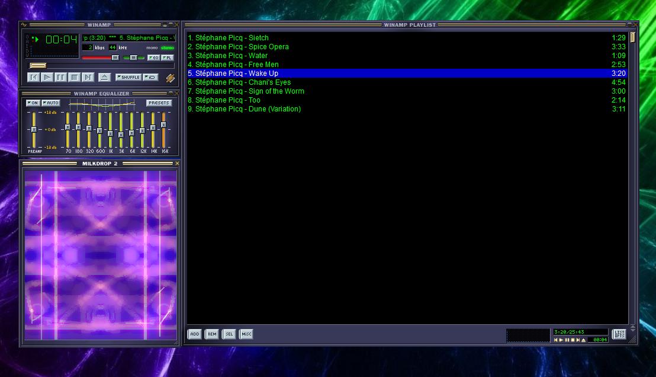The image size is (656, 377).
Task: Click the 16K equalizer band slider
Action: coord(163,129)
